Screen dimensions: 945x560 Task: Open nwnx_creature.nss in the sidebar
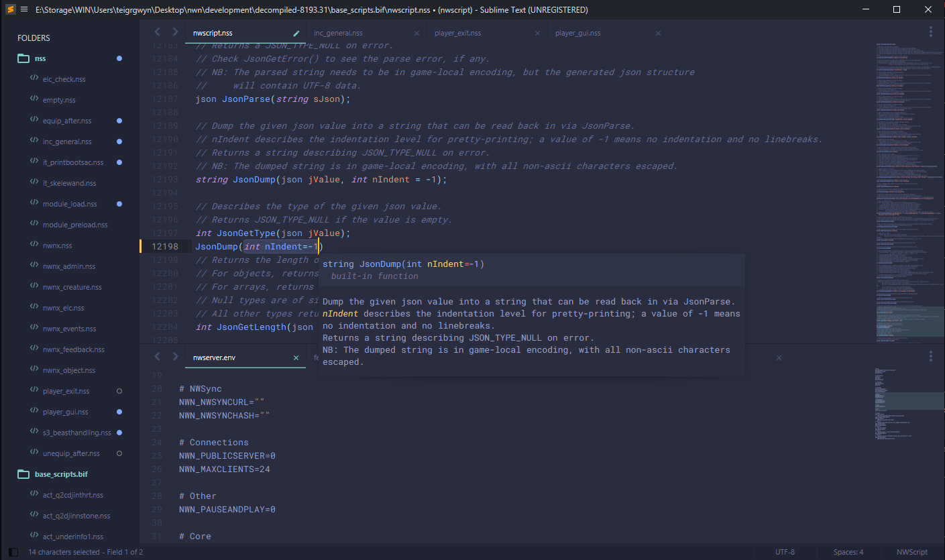[72, 287]
